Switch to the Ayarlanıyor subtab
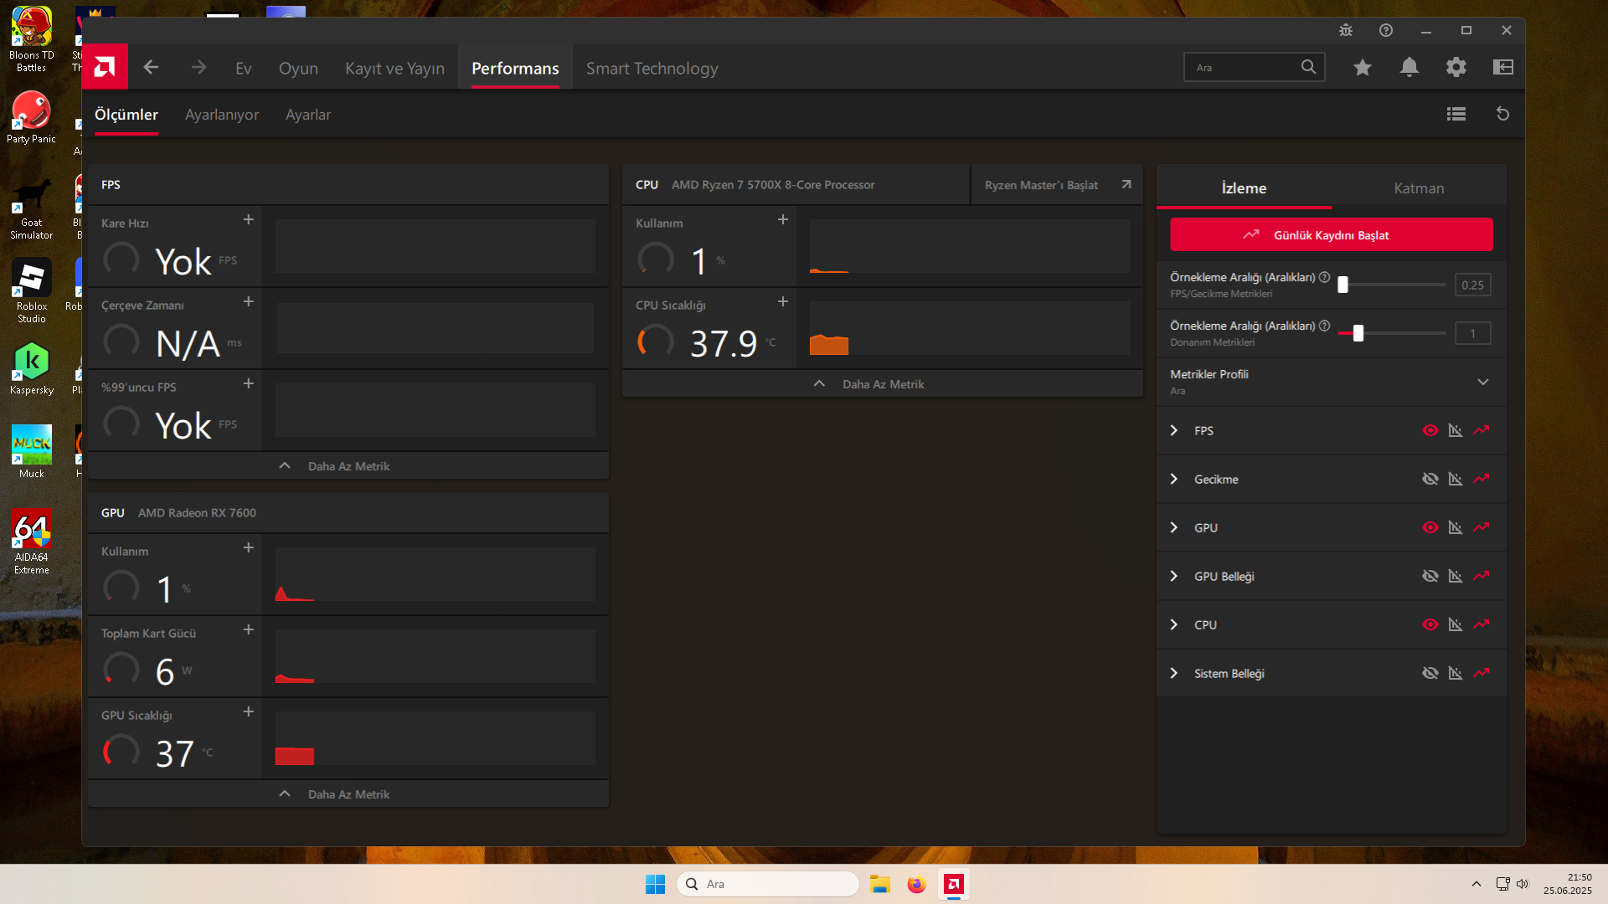The height and width of the screenshot is (904, 1608). 222,115
